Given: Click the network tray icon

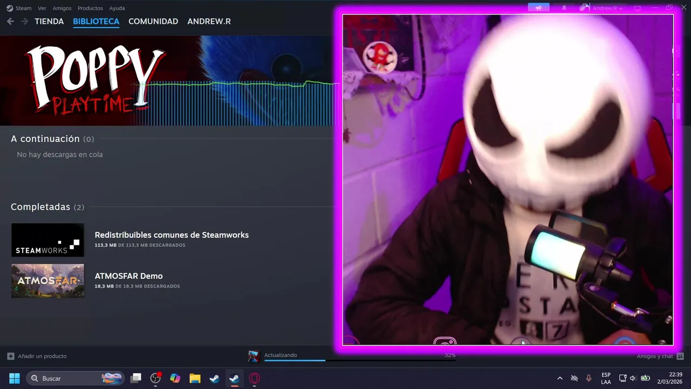Looking at the screenshot, I should pyautogui.click(x=622, y=378).
